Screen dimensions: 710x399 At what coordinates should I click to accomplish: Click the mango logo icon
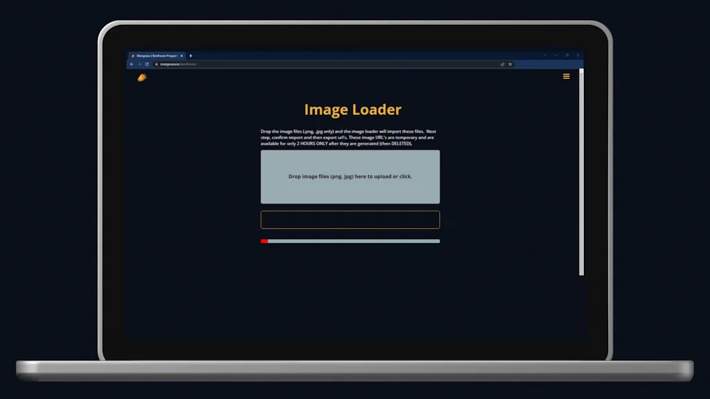[141, 78]
